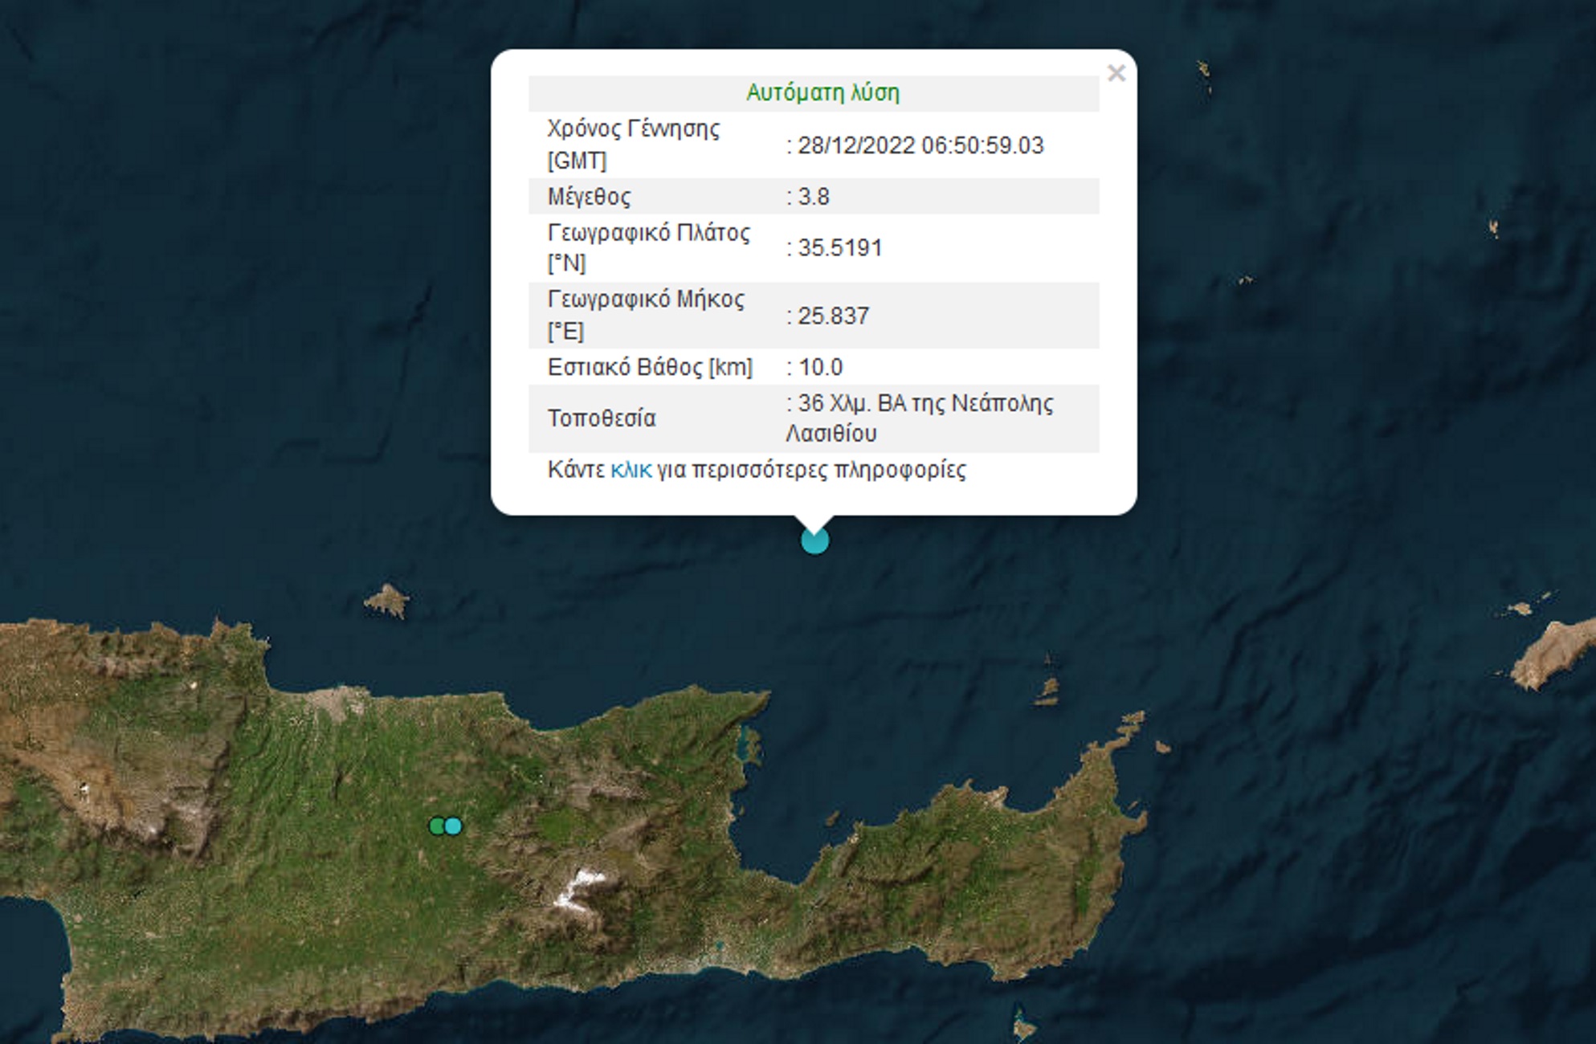Click the small islets northeast of Crete
Viewport: 1596px width, 1044px height.
point(1047,689)
